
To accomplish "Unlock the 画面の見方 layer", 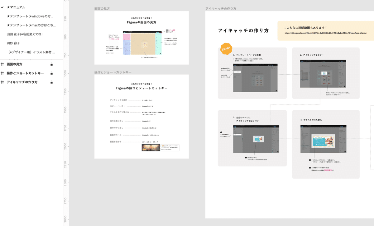I will pyautogui.click(x=51, y=64).
